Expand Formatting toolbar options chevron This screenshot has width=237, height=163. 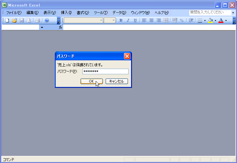click(234, 20)
